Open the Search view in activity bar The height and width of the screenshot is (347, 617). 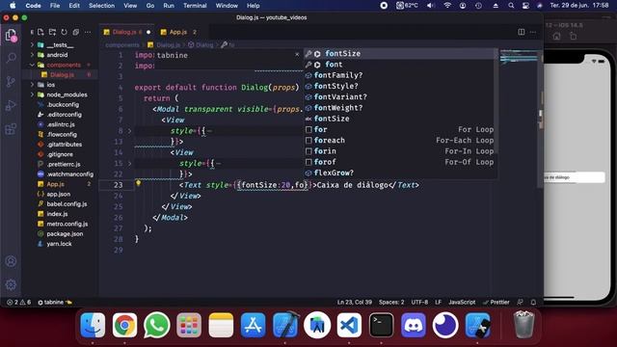click(x=11, y=58)
